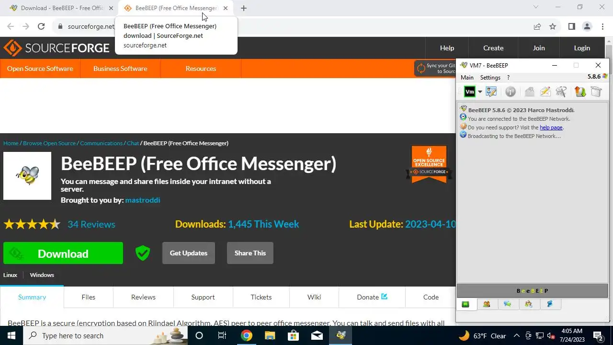
Task: Open the status dropdown arrow beside Vm avatar
Action: 480,92
